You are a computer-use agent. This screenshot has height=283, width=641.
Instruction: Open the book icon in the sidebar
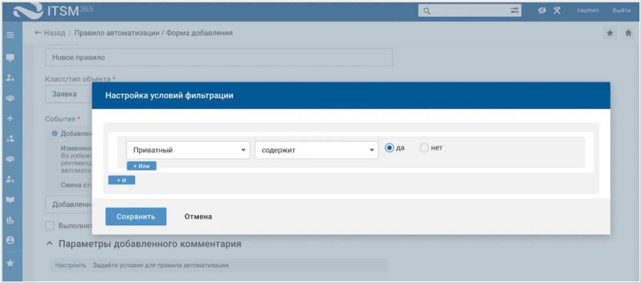point(10,200)
